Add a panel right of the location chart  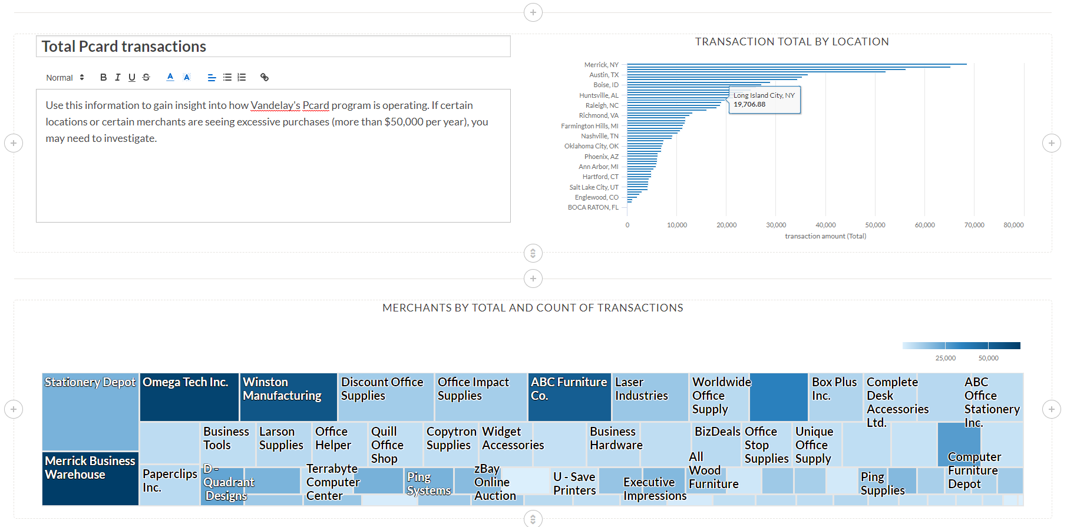click(1052, 143)
